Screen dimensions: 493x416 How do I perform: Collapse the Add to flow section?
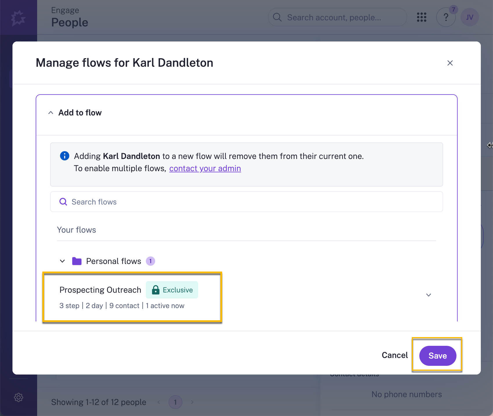tap(50, 113)
